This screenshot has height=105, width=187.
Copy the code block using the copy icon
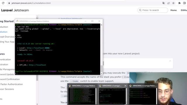point(170,61)
